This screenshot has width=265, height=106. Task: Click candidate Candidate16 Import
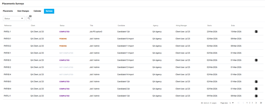coord(125,39)
